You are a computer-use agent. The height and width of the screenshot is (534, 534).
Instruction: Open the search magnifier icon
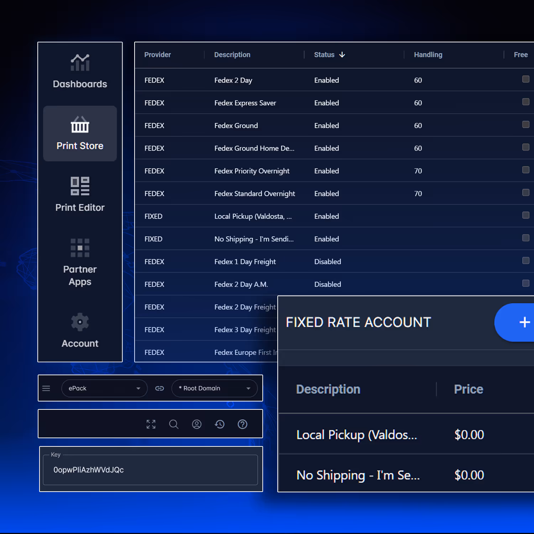coord(174,424)
